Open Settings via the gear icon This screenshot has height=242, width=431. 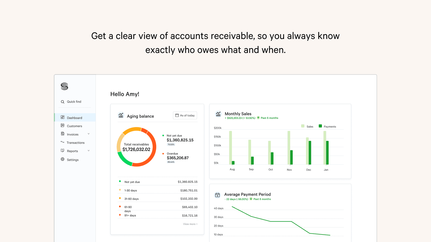62,159
